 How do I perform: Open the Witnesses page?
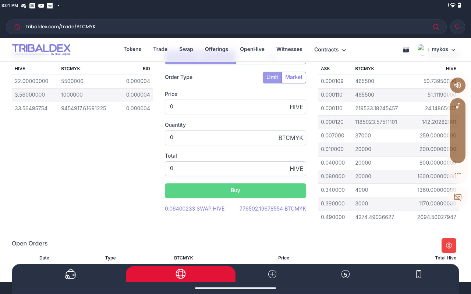pos(289,49)
